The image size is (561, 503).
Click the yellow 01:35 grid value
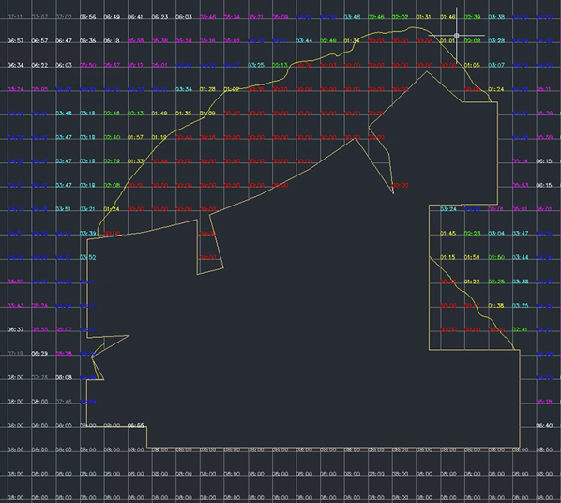(184, 114)
